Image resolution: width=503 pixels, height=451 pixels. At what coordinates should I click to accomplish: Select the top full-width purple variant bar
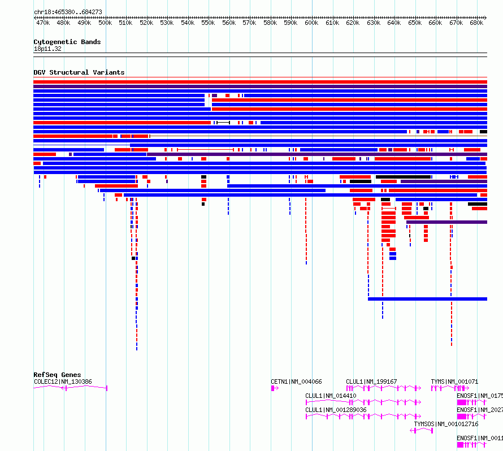pos(260,86)
